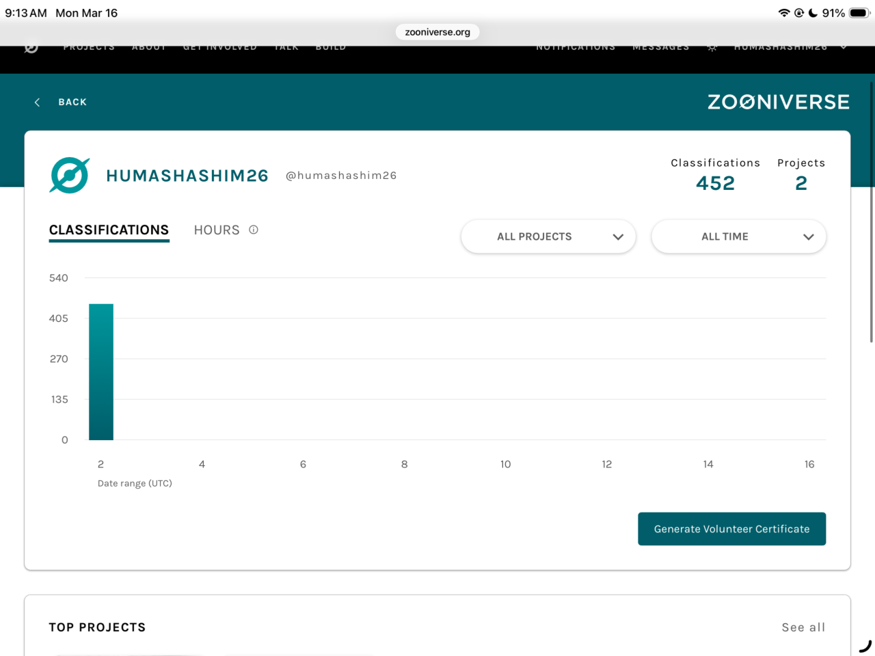Toggle the light/dark theme sun icon

click(712, 48)
